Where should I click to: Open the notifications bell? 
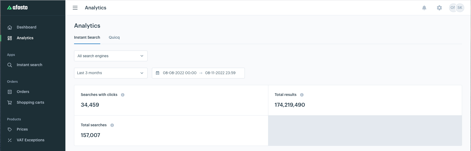[424, 8]
